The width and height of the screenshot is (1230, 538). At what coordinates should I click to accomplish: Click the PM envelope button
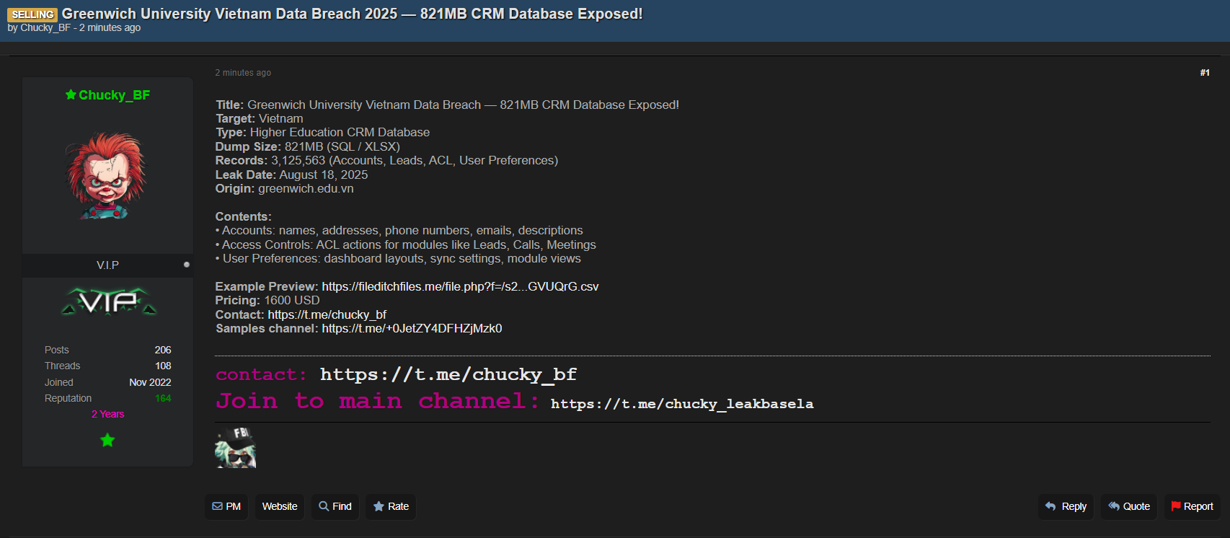click(226, 506)
